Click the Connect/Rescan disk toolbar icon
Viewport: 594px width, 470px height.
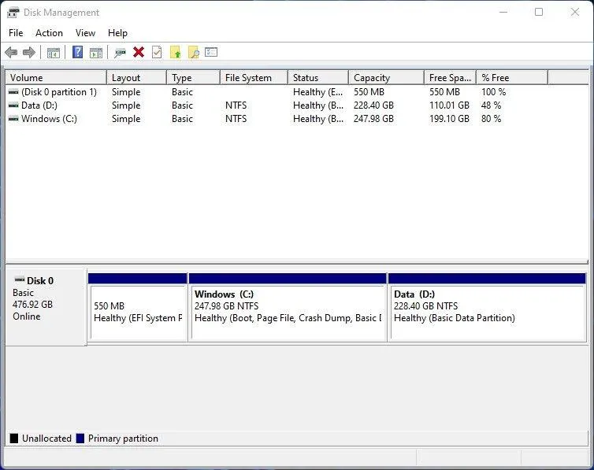click(x=120, y=53)
